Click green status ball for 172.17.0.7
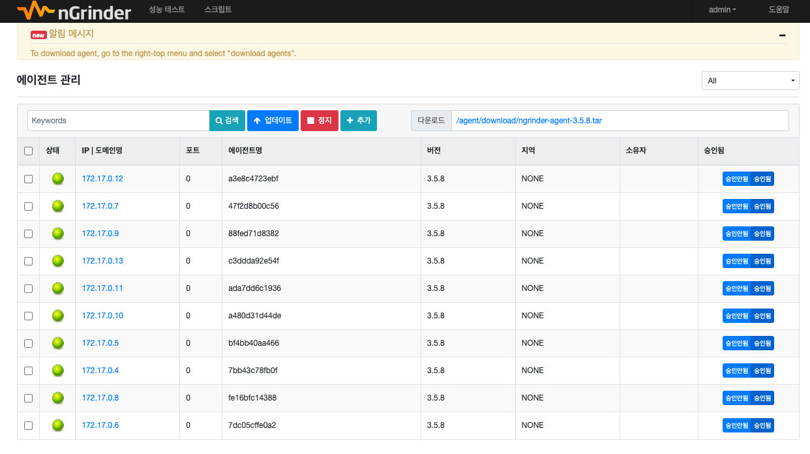The height and width of the screenshot is (454, 810). tap(58, 206)
